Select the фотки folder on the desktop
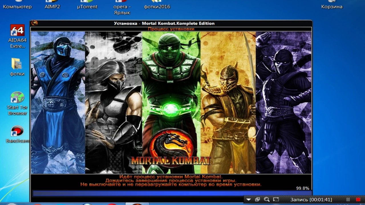The width and height of the screenshot is (365, 205). [x=17, y=67]
